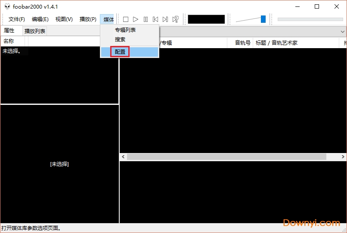
Task: Click the left arrow of horizontal scrollbar
Action: [x=123, y=157]
